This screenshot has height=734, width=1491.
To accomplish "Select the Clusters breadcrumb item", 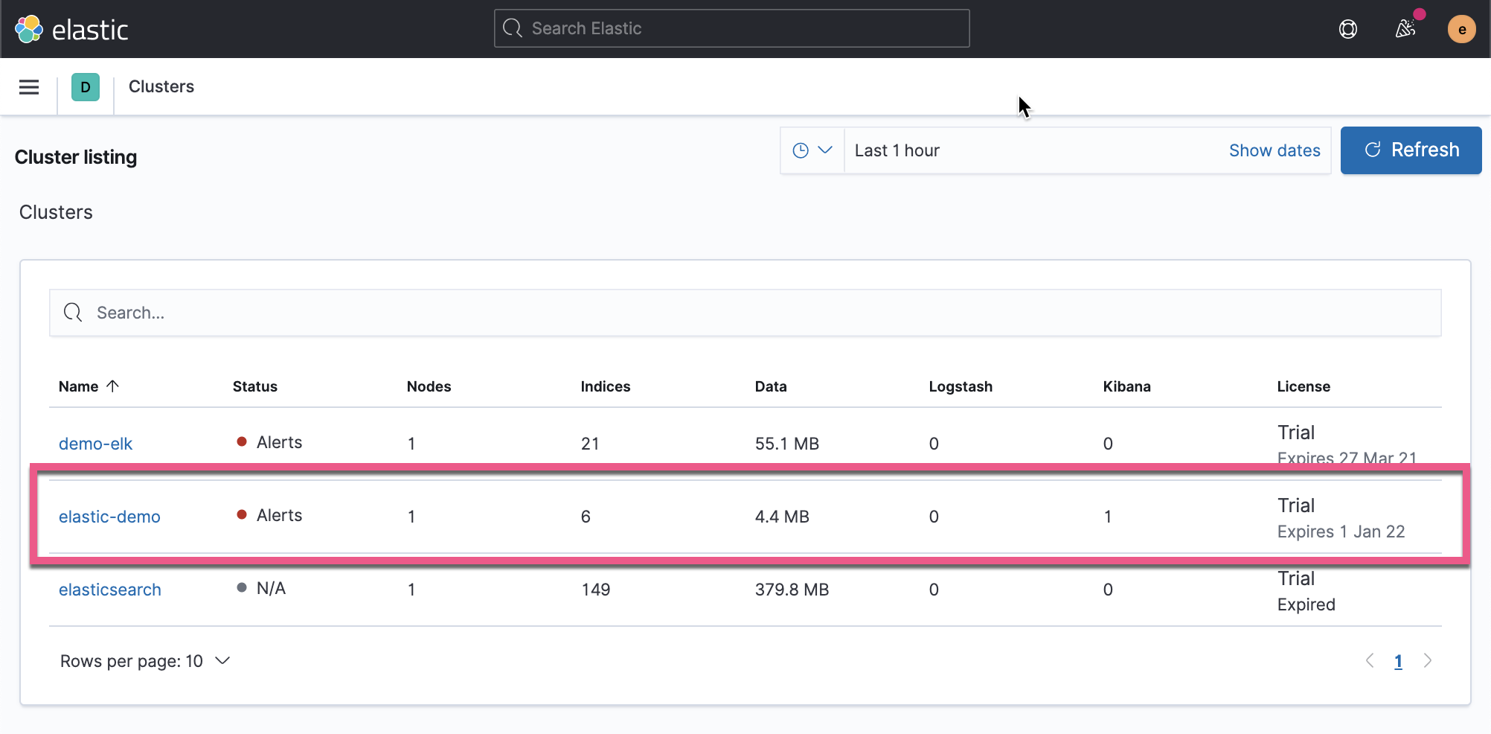I will pos(161,86).
